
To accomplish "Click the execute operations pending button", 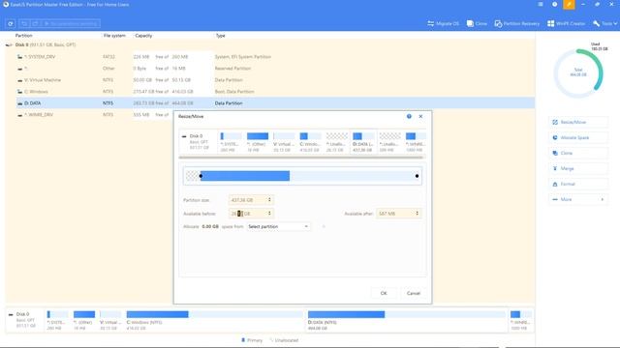I will (71, 23).
